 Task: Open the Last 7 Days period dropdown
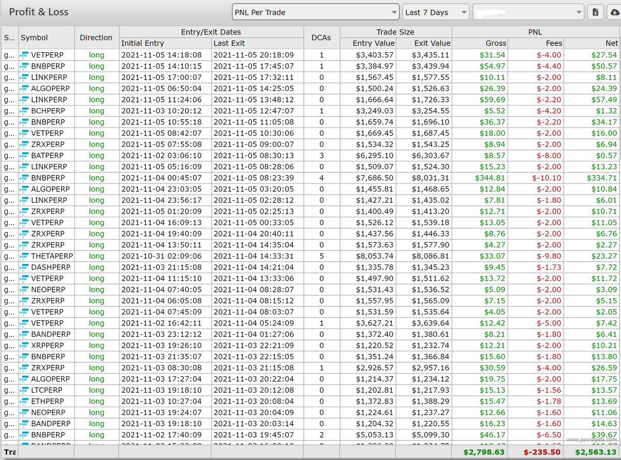coord(436,12)
